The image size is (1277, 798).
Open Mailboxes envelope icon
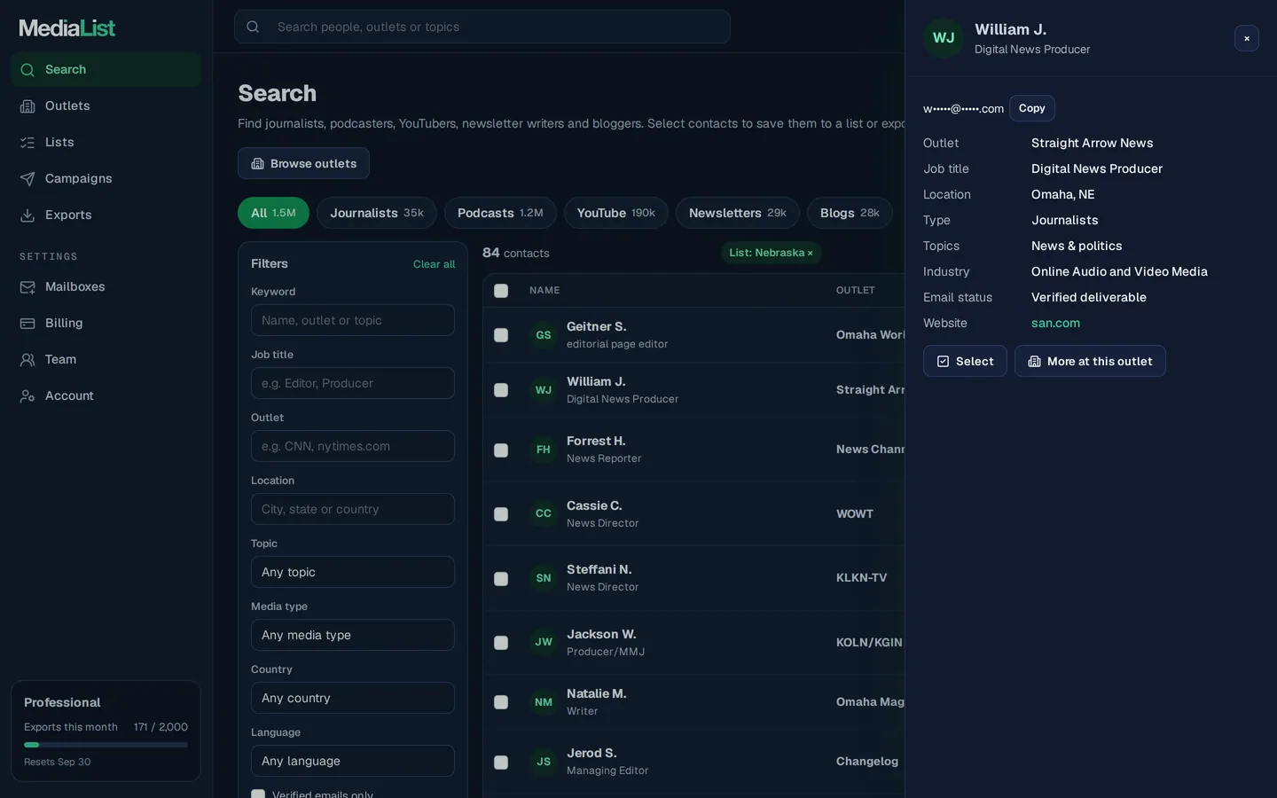pyautogui.click(x=27, y=287)
